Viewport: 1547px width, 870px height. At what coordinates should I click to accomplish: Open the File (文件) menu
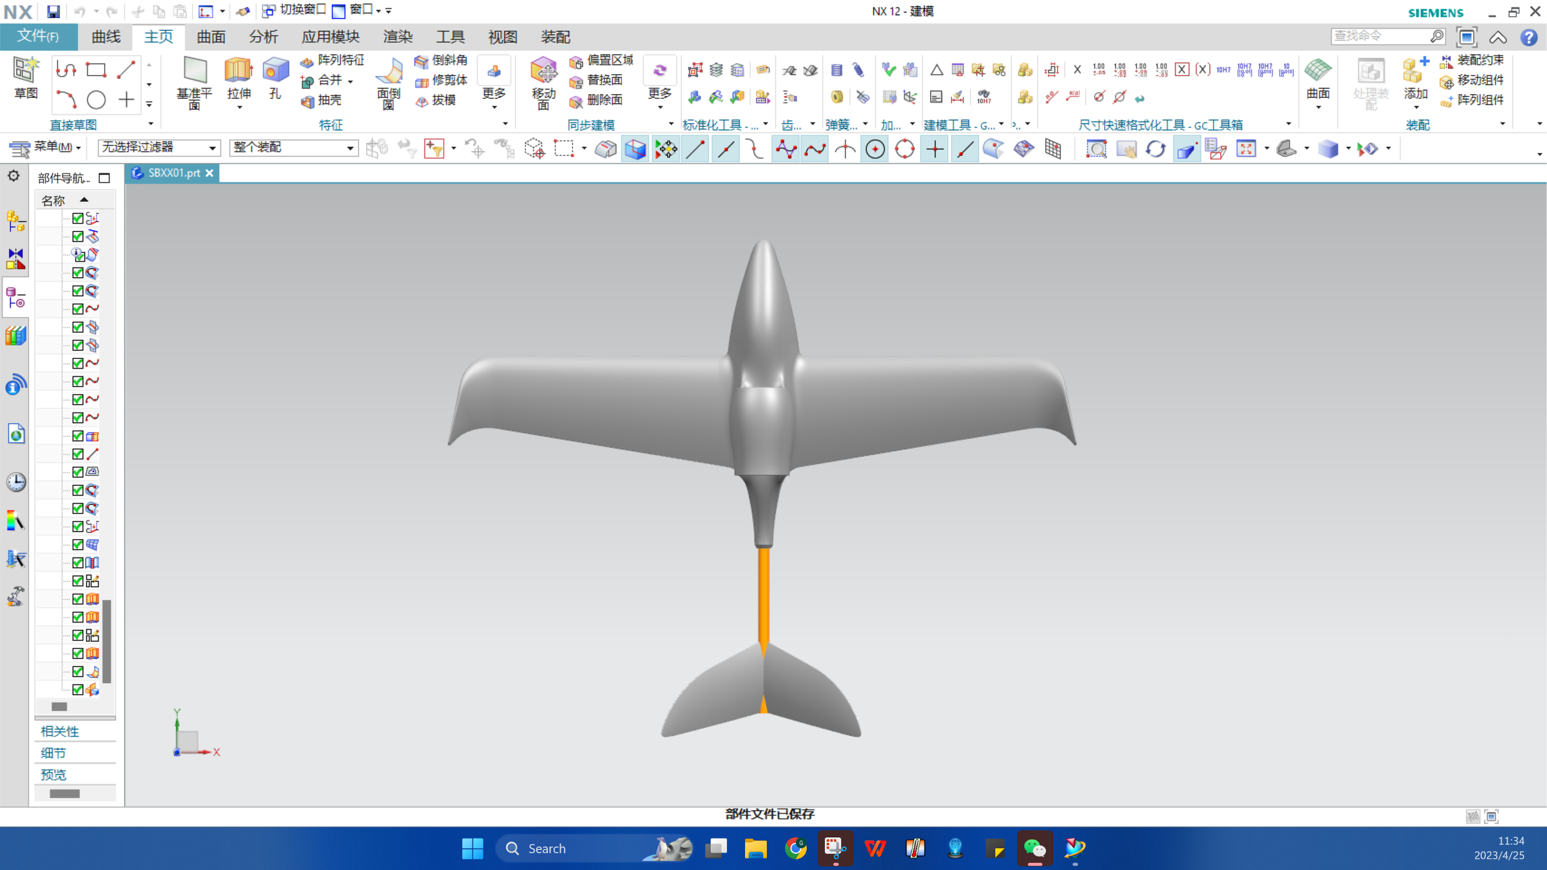tap(38, 37)
